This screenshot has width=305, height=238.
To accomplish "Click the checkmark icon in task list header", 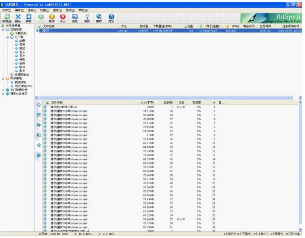I will (x=39, y=26).
